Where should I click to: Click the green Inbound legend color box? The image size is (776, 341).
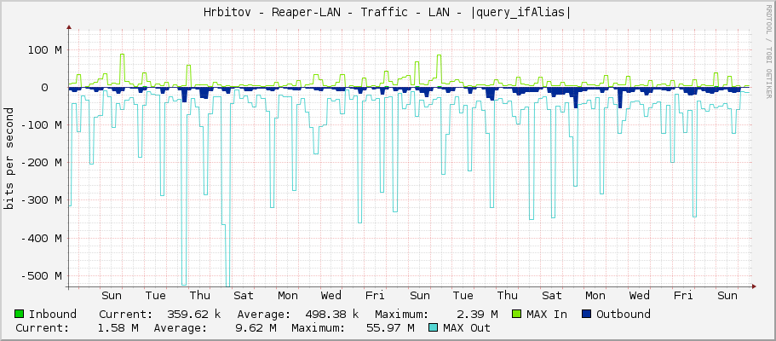click(x=20, y=314)
